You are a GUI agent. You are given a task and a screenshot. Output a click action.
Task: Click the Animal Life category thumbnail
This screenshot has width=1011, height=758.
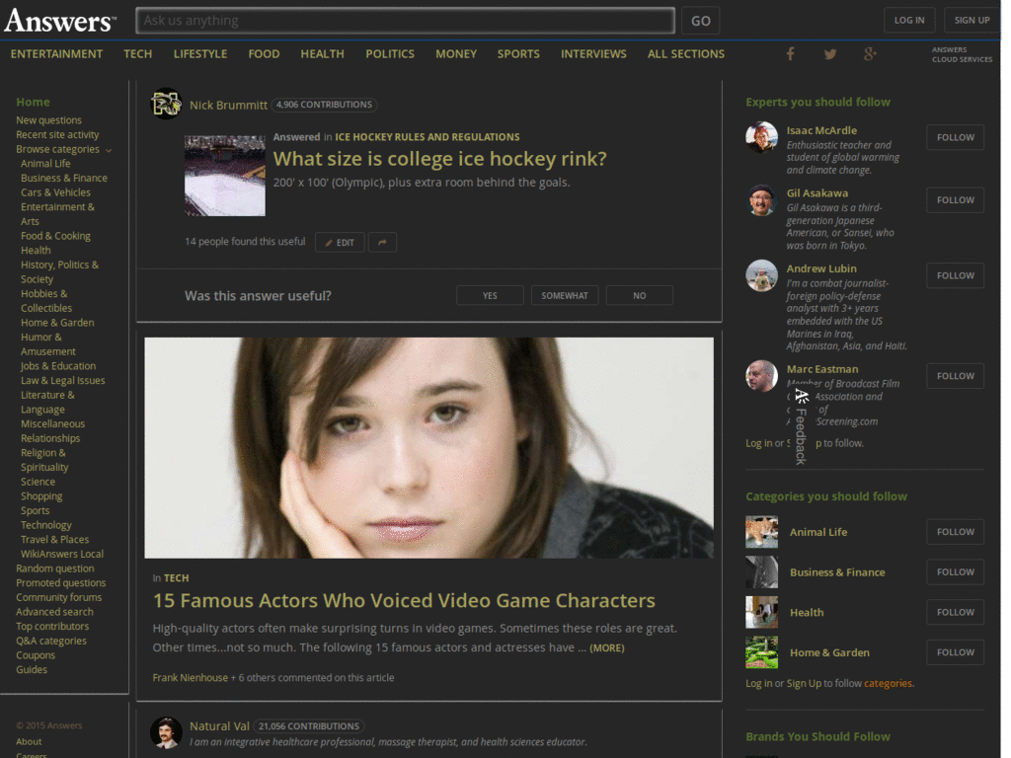(761, 532)
